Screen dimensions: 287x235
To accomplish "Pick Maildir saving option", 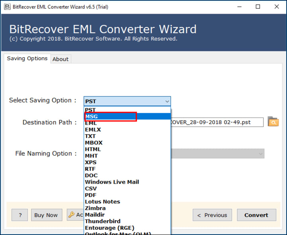I will tap(127, 215).
